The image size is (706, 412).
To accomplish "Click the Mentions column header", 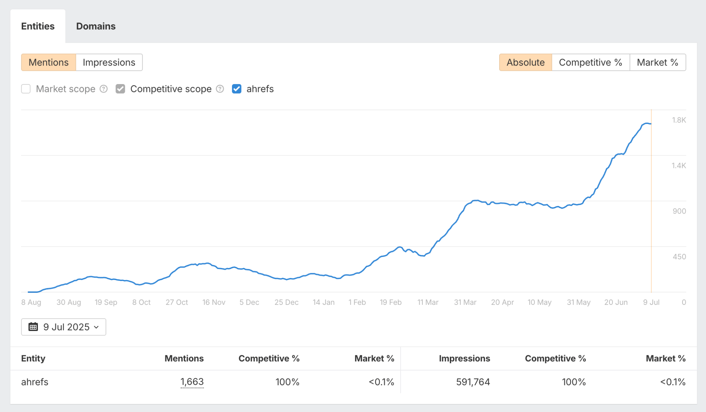I will coord(184,358).
